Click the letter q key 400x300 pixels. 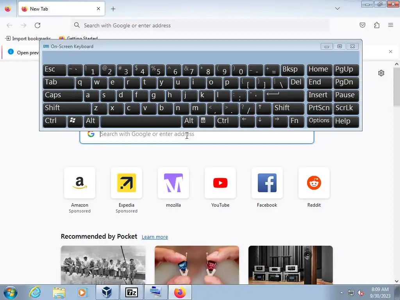[83, 83]
